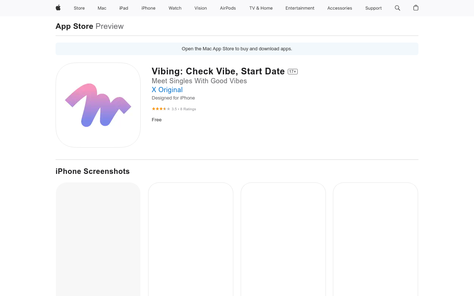The width and height of the screenshot is (474, 296).
Task: Open the Mac menu item
Action: click(102, 8)
